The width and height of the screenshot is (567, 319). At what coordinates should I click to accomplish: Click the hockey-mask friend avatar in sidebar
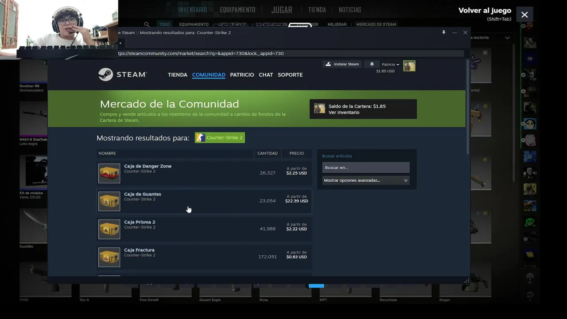[530, 173]
